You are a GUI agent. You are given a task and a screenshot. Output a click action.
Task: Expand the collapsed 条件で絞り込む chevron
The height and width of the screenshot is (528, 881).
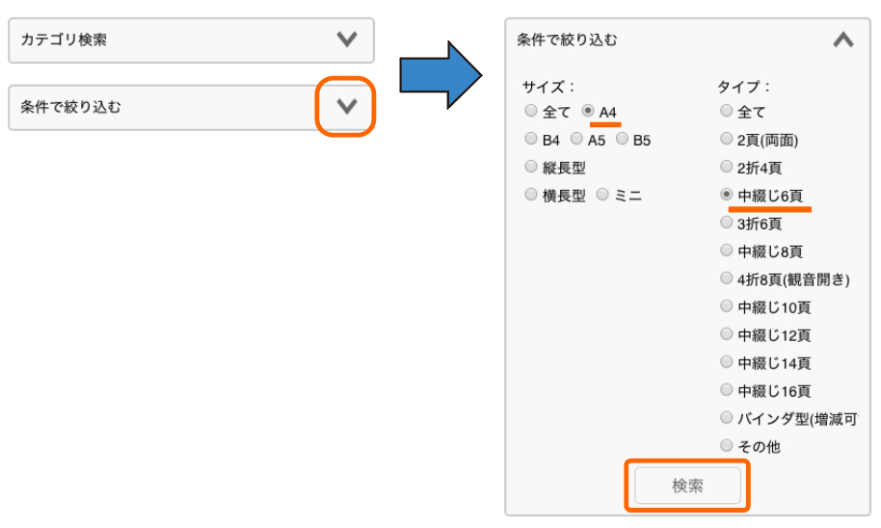[x=347, y=106]
